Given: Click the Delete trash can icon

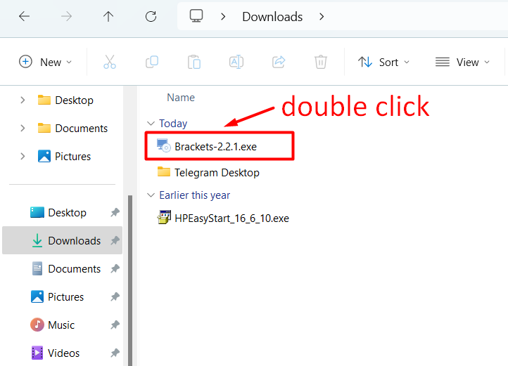Looking at the screenshot, I should (x=321, y=62).
